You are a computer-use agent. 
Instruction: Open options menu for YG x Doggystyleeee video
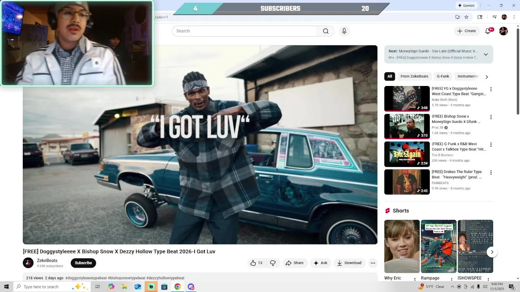click(x=491, y=89)
